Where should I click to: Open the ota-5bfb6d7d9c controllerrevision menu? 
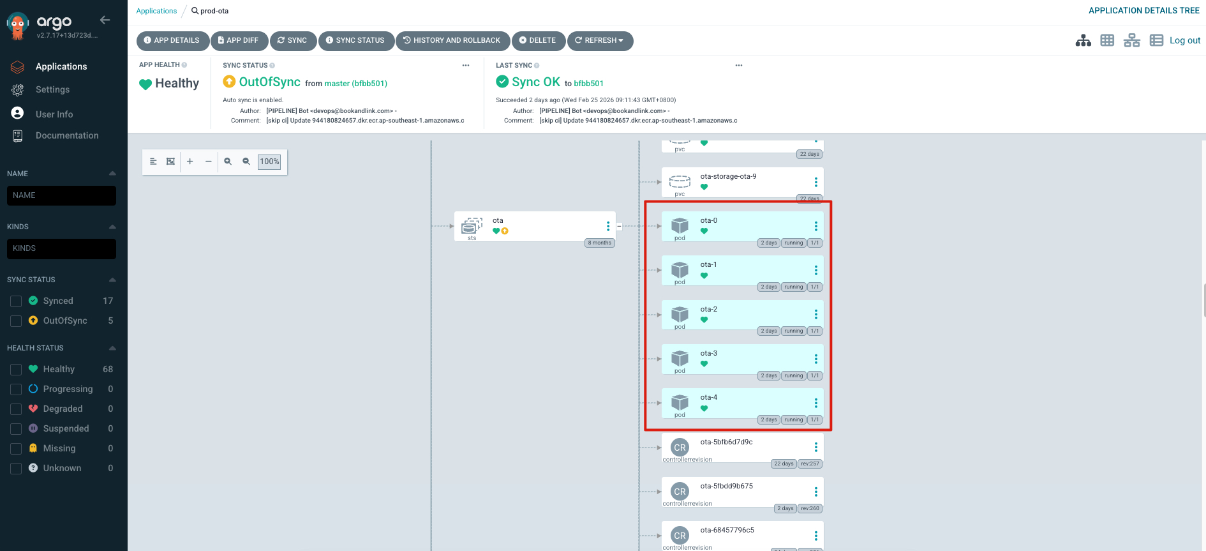click(815, 447)
